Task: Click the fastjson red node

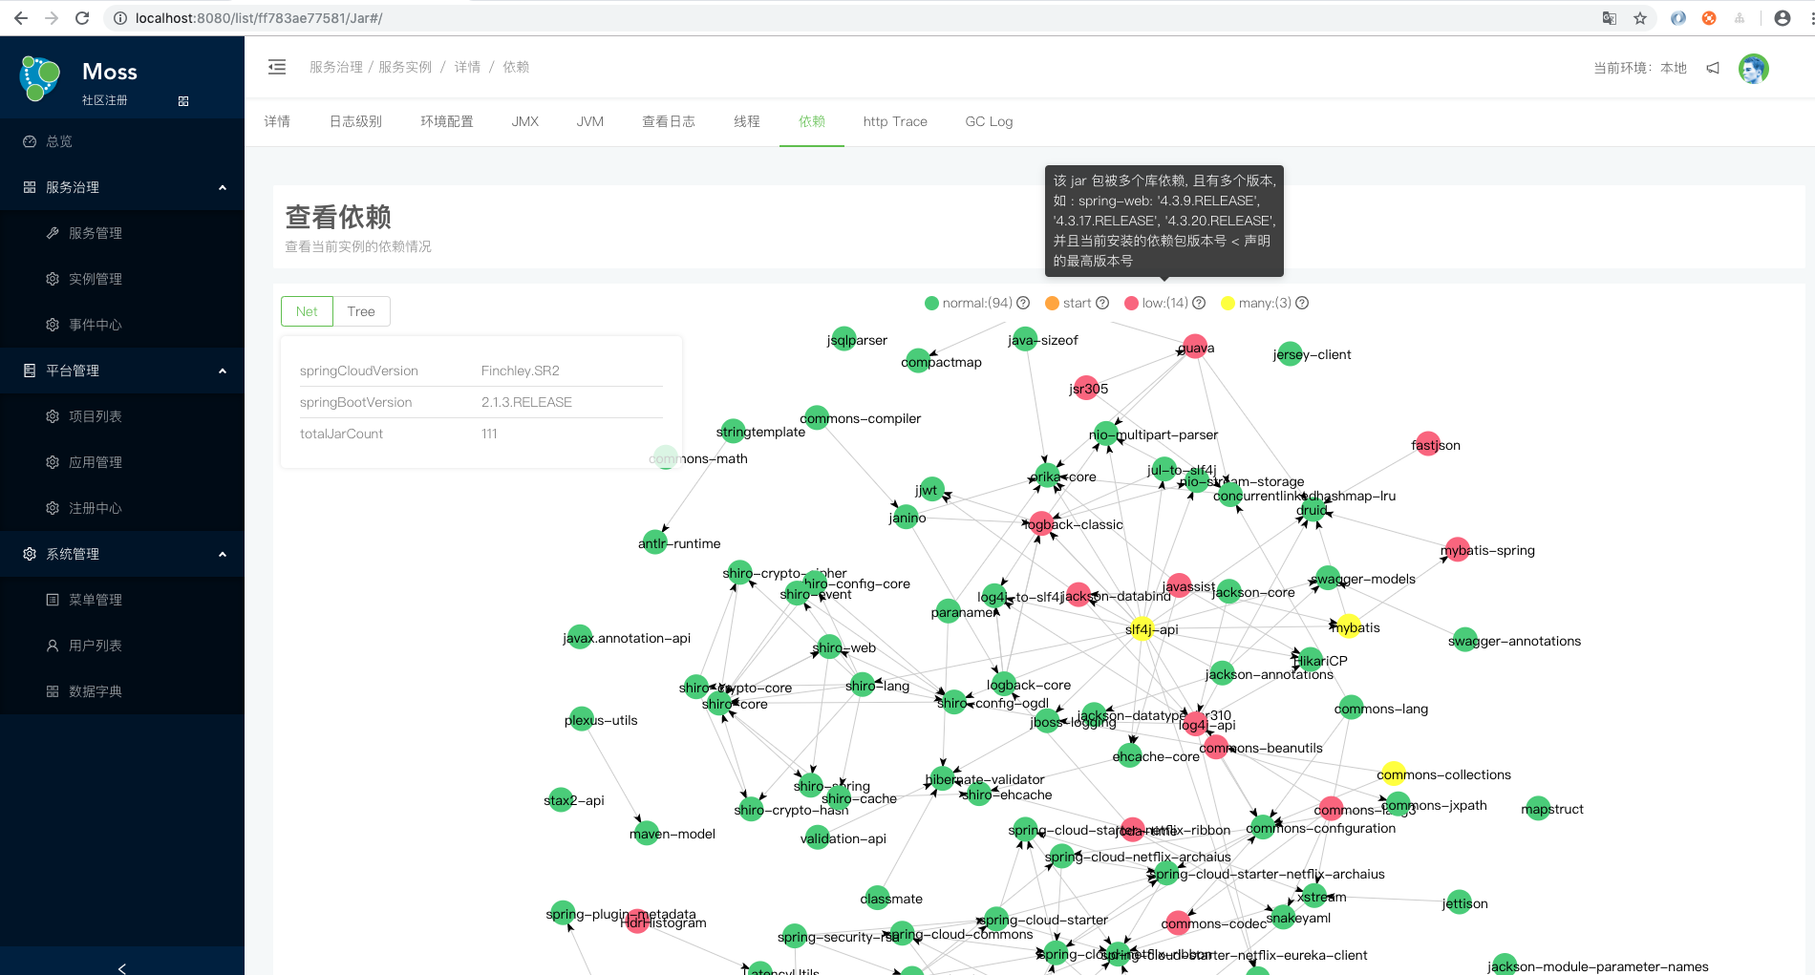Action: pyautogui.click(x=1427, y=444)
